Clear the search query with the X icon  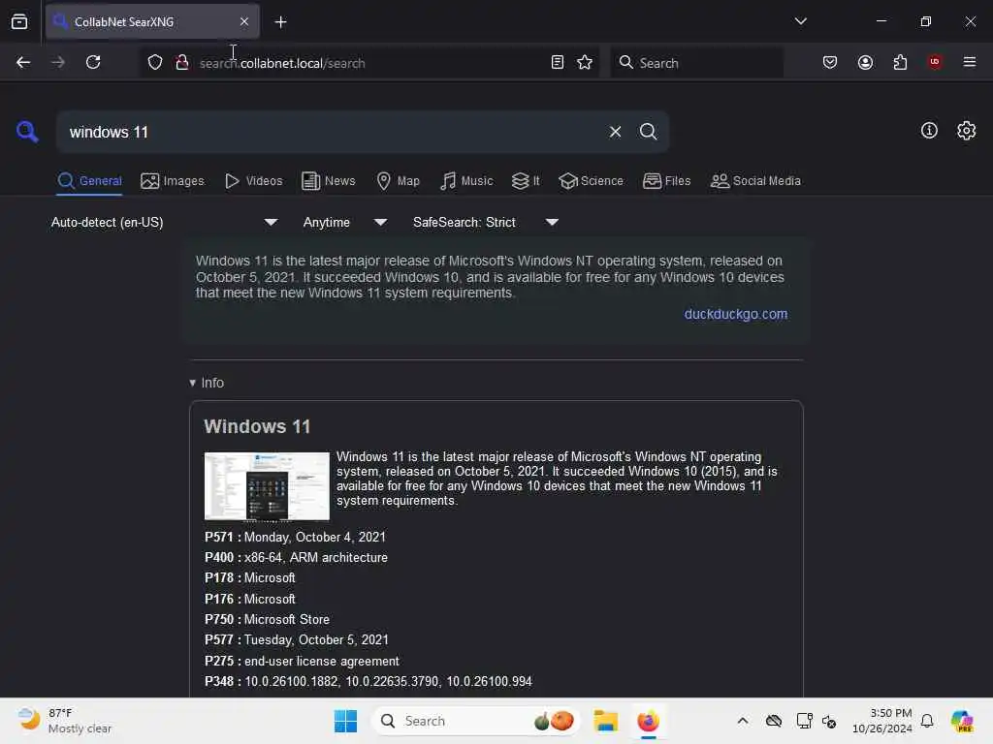point(615,132)
